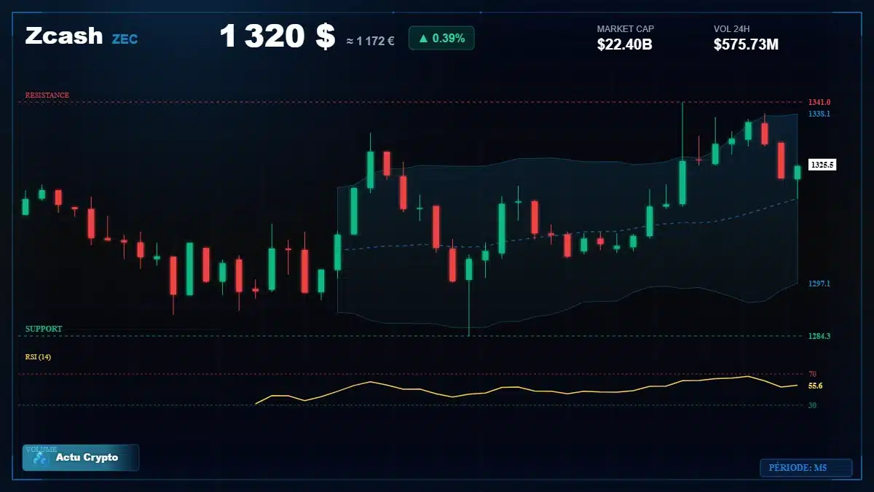
Task: Click the 0.39% change badge
Action: coord(441,38)
